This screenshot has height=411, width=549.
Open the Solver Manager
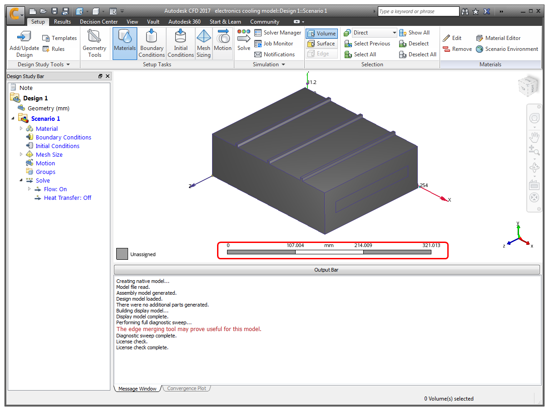coord(277,33)
